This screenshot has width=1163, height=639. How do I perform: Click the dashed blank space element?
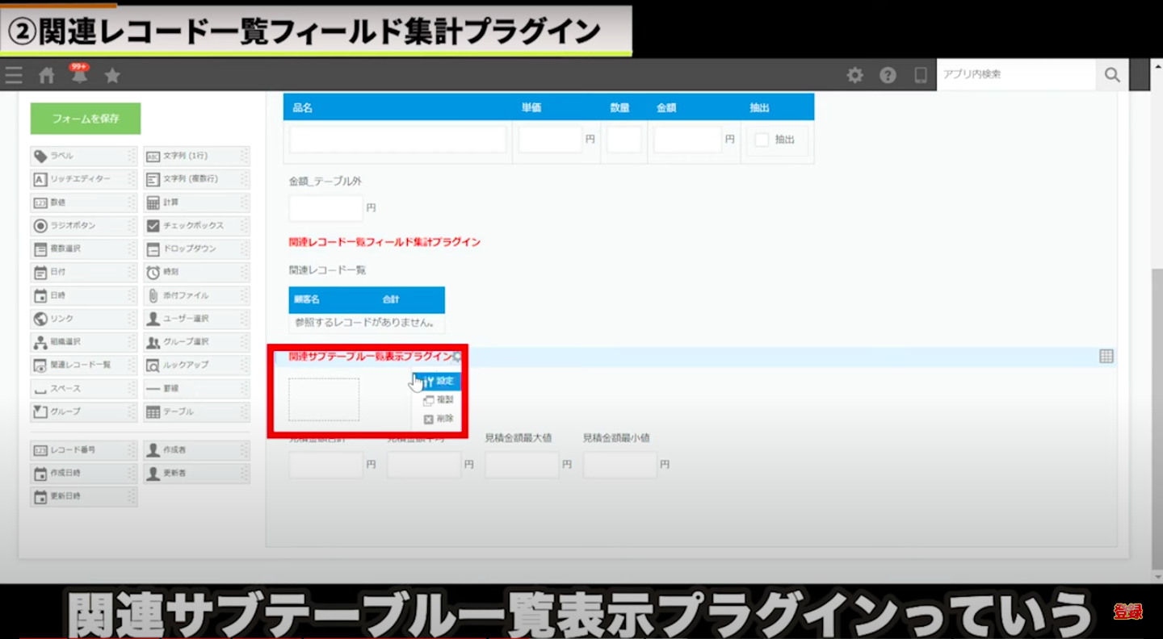[324, 399]
